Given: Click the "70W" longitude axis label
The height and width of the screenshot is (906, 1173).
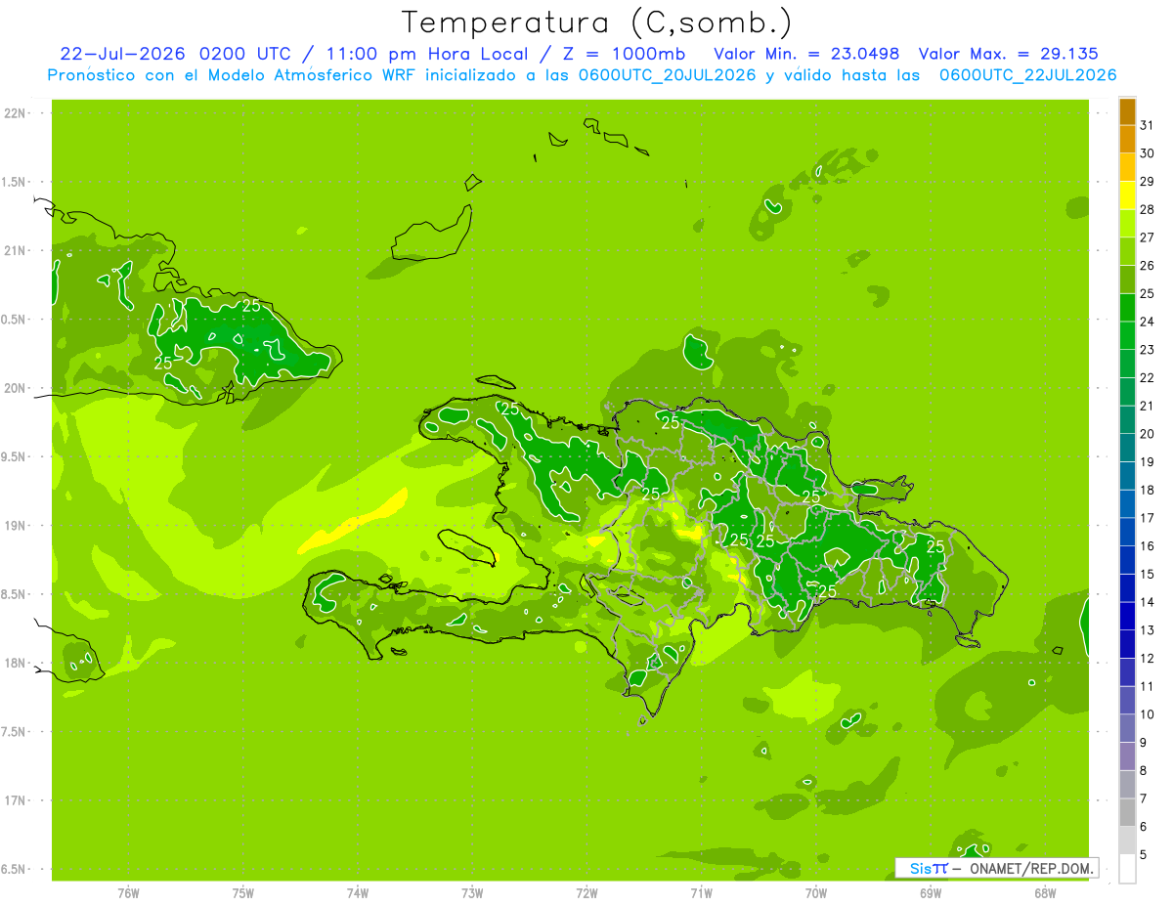Looking at the screenshot, I should 816,892.
